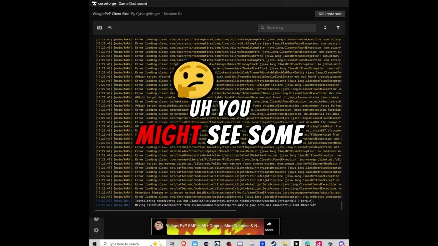The image size is (438, 246).
Task: Select VillagerPvP Client Side instance name
Action: pos(111,14)
